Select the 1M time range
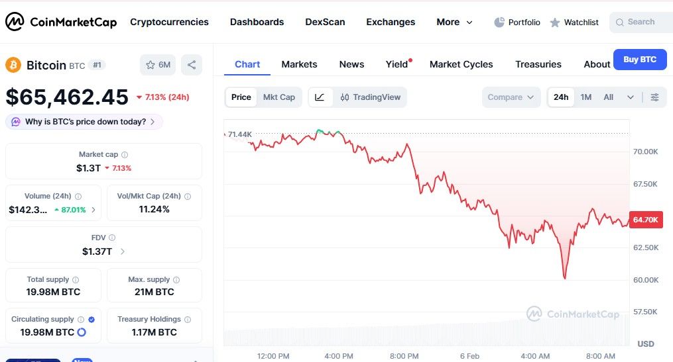This screenshot has width=673, height=362. tap(586, 97)
